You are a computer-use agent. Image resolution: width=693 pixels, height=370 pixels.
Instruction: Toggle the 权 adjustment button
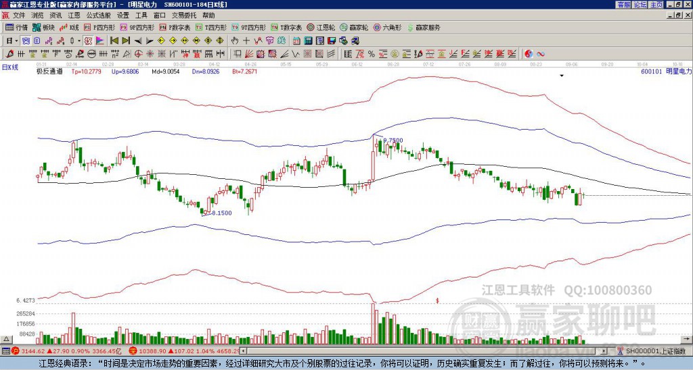pos(88,41)
